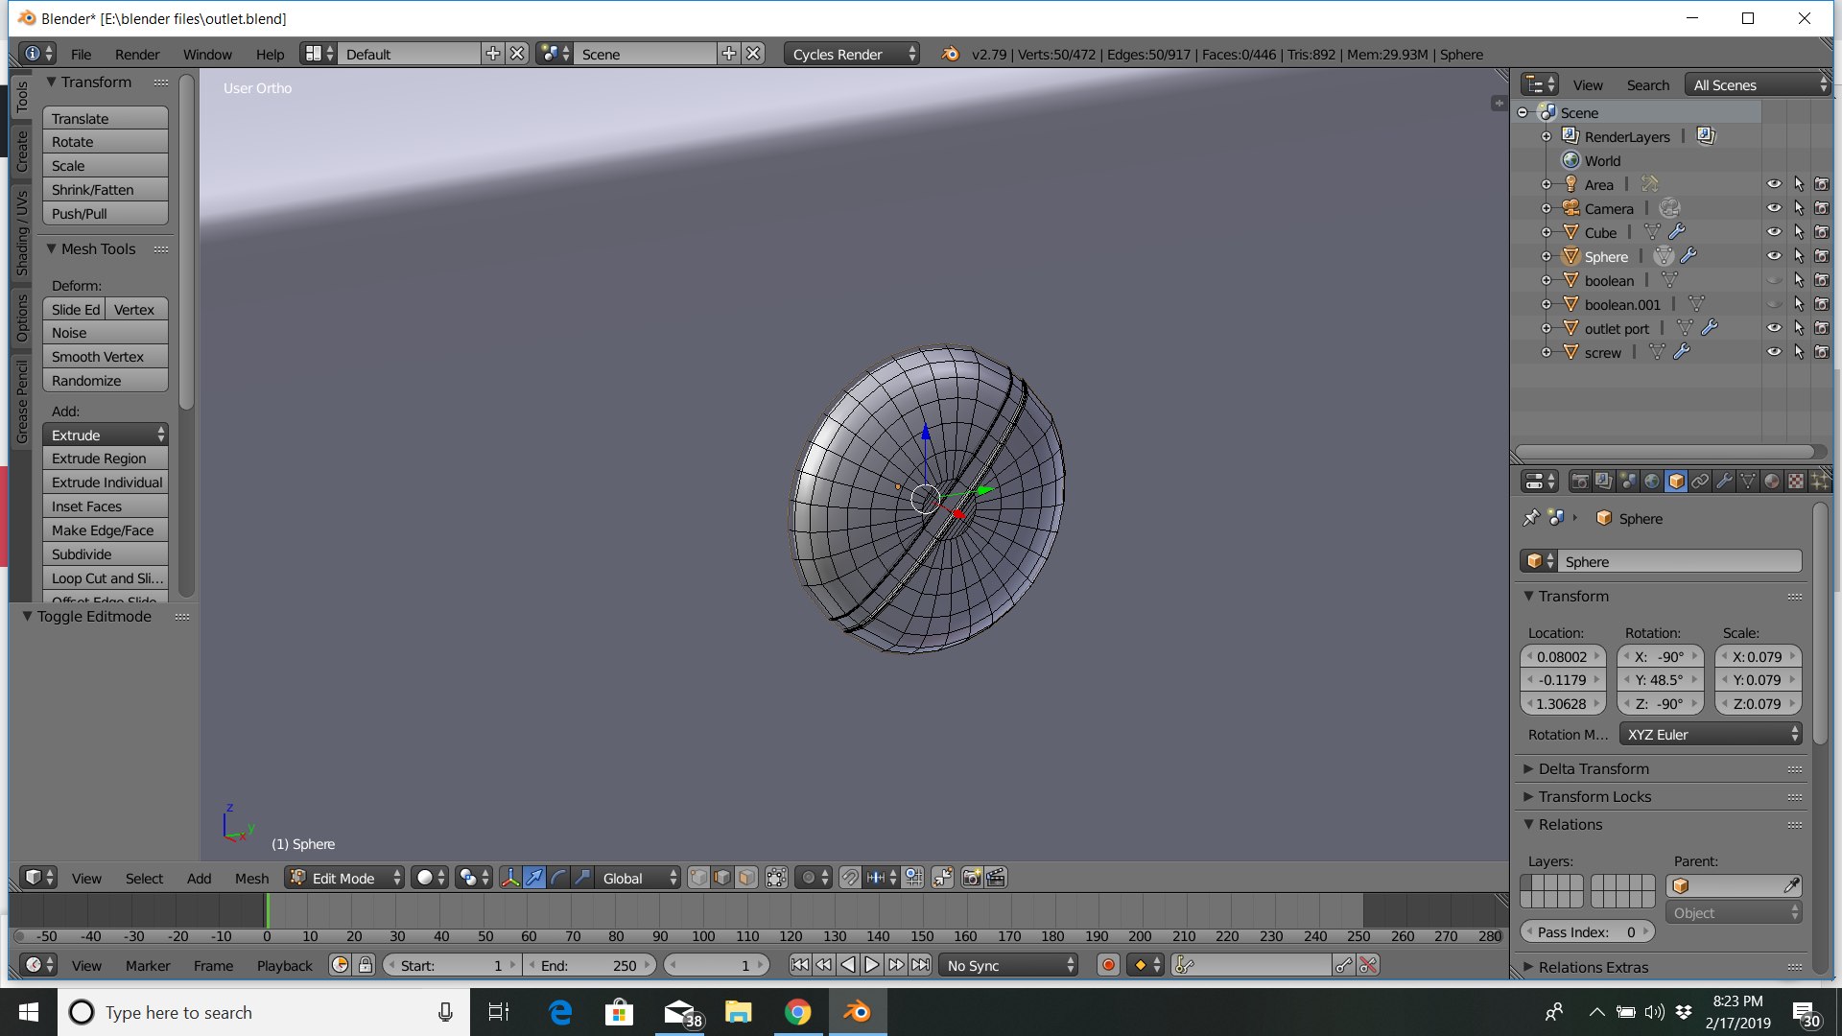
Task: Click the Extrude Region button
Action: tap(106, 459)
